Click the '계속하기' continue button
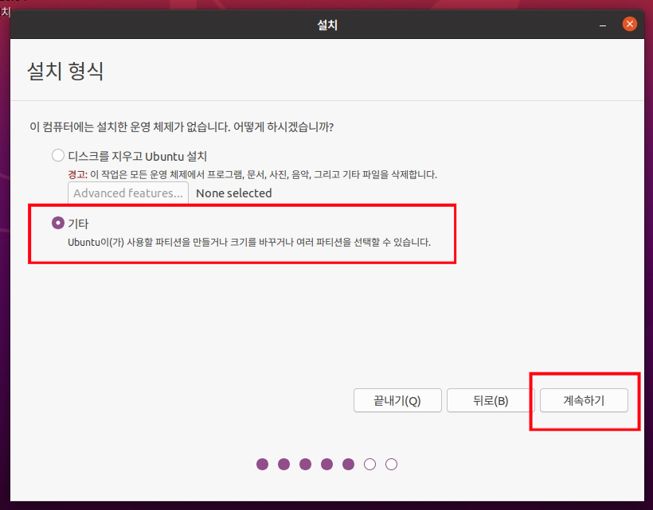 pos(584,400)
